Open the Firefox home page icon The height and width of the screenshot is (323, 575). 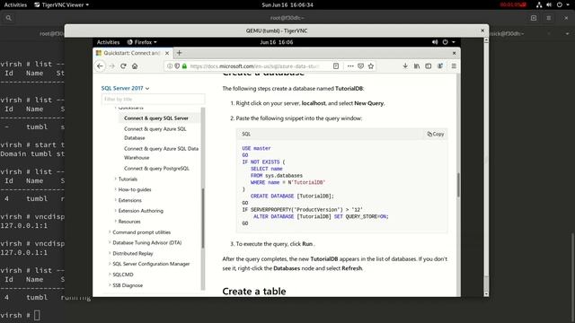coord(135,66)
